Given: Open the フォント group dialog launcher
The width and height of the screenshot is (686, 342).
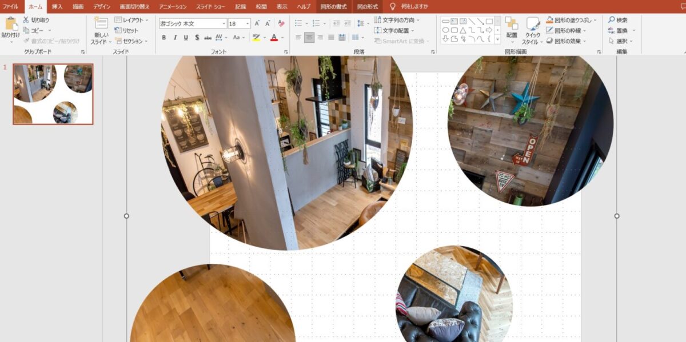Looking at the screenshot, I should point(286,52).
